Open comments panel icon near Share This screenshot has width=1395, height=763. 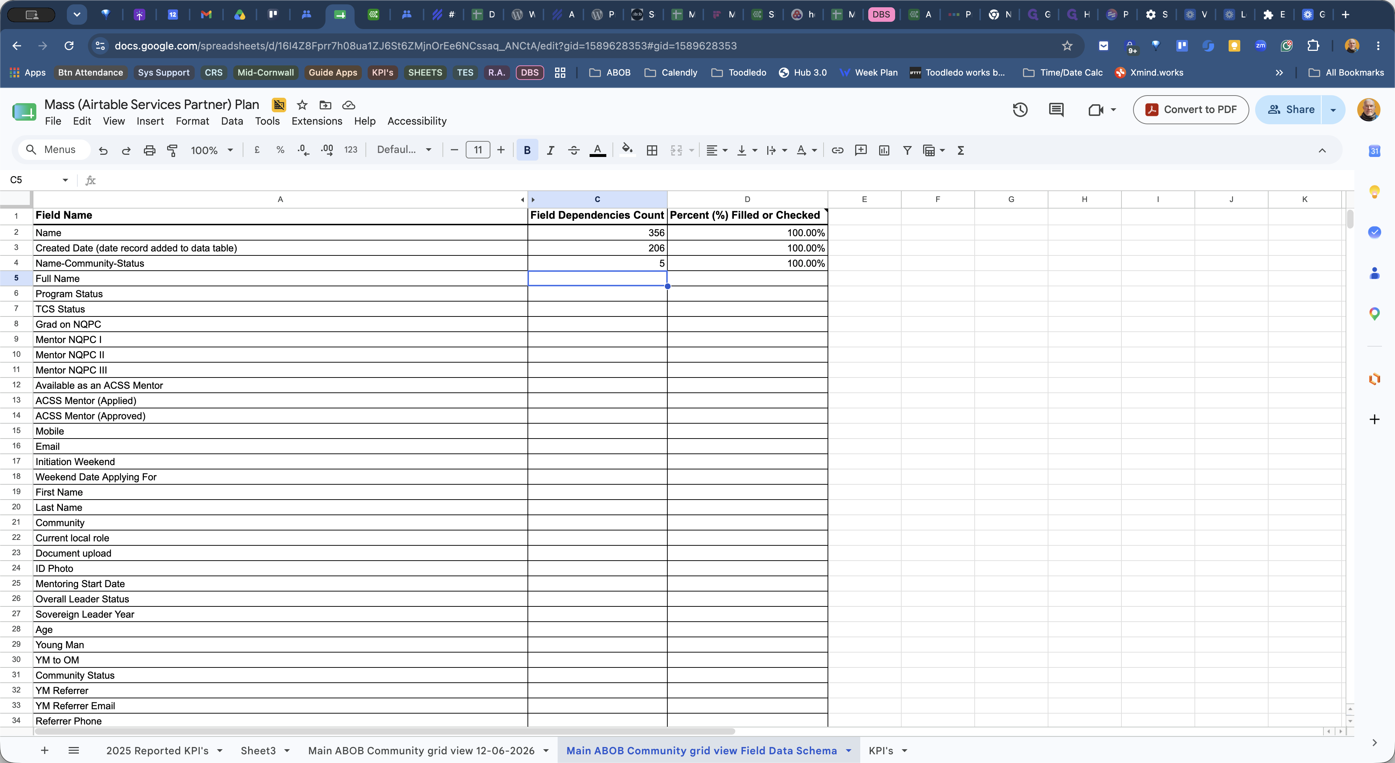point(1056,110)
